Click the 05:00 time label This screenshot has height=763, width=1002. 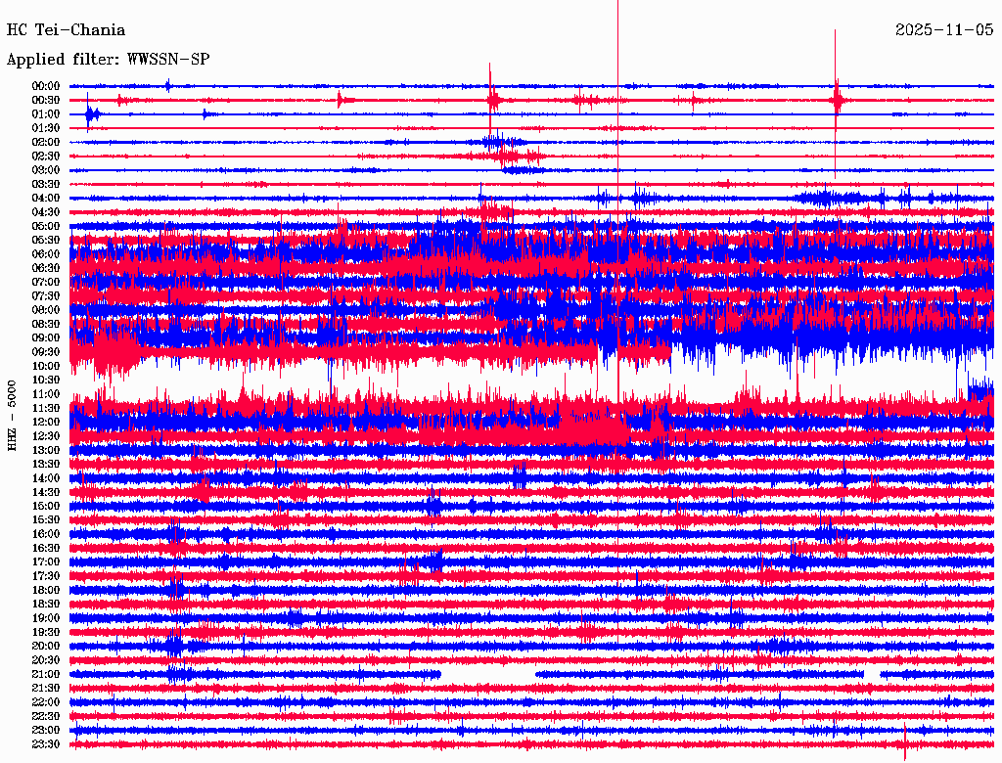[46, 226]
